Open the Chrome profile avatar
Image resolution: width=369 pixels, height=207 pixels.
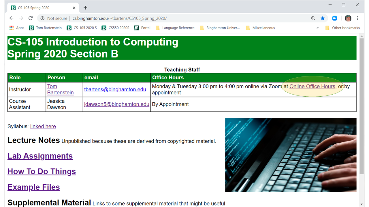coord(348,18)
